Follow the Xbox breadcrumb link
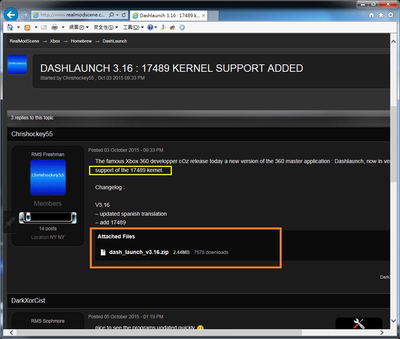The width and height of the screenshot is (400, 339). tap(55, 41)
